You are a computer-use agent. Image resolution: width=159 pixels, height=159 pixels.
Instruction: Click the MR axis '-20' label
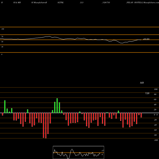tap(155, 120)
